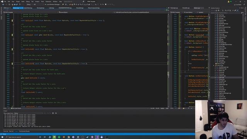Click the left editor vertical scrollbar
Viewport: 247px width, 139px height.
coord(168,61)
